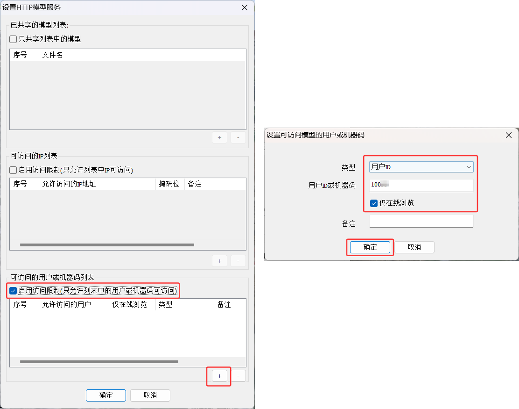Click 确定 in the user or machine code dialog

point(370,247)
